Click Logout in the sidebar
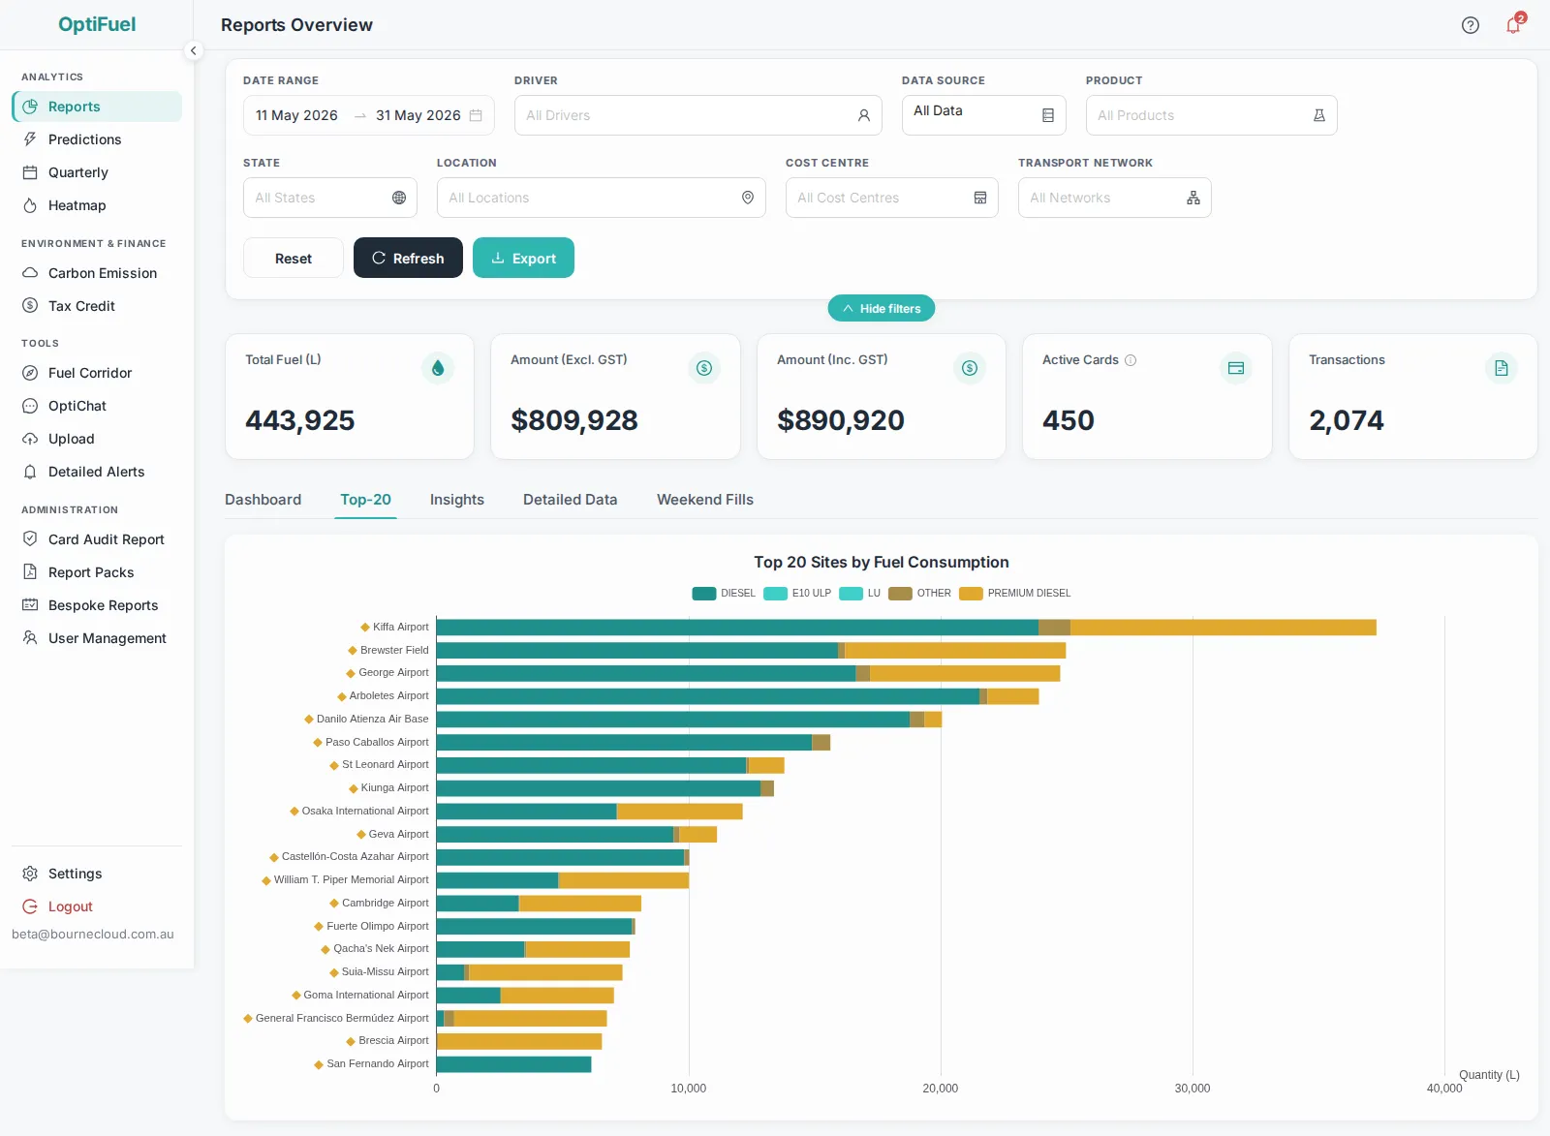1550x1136 pixels. (x=97, y=906)
